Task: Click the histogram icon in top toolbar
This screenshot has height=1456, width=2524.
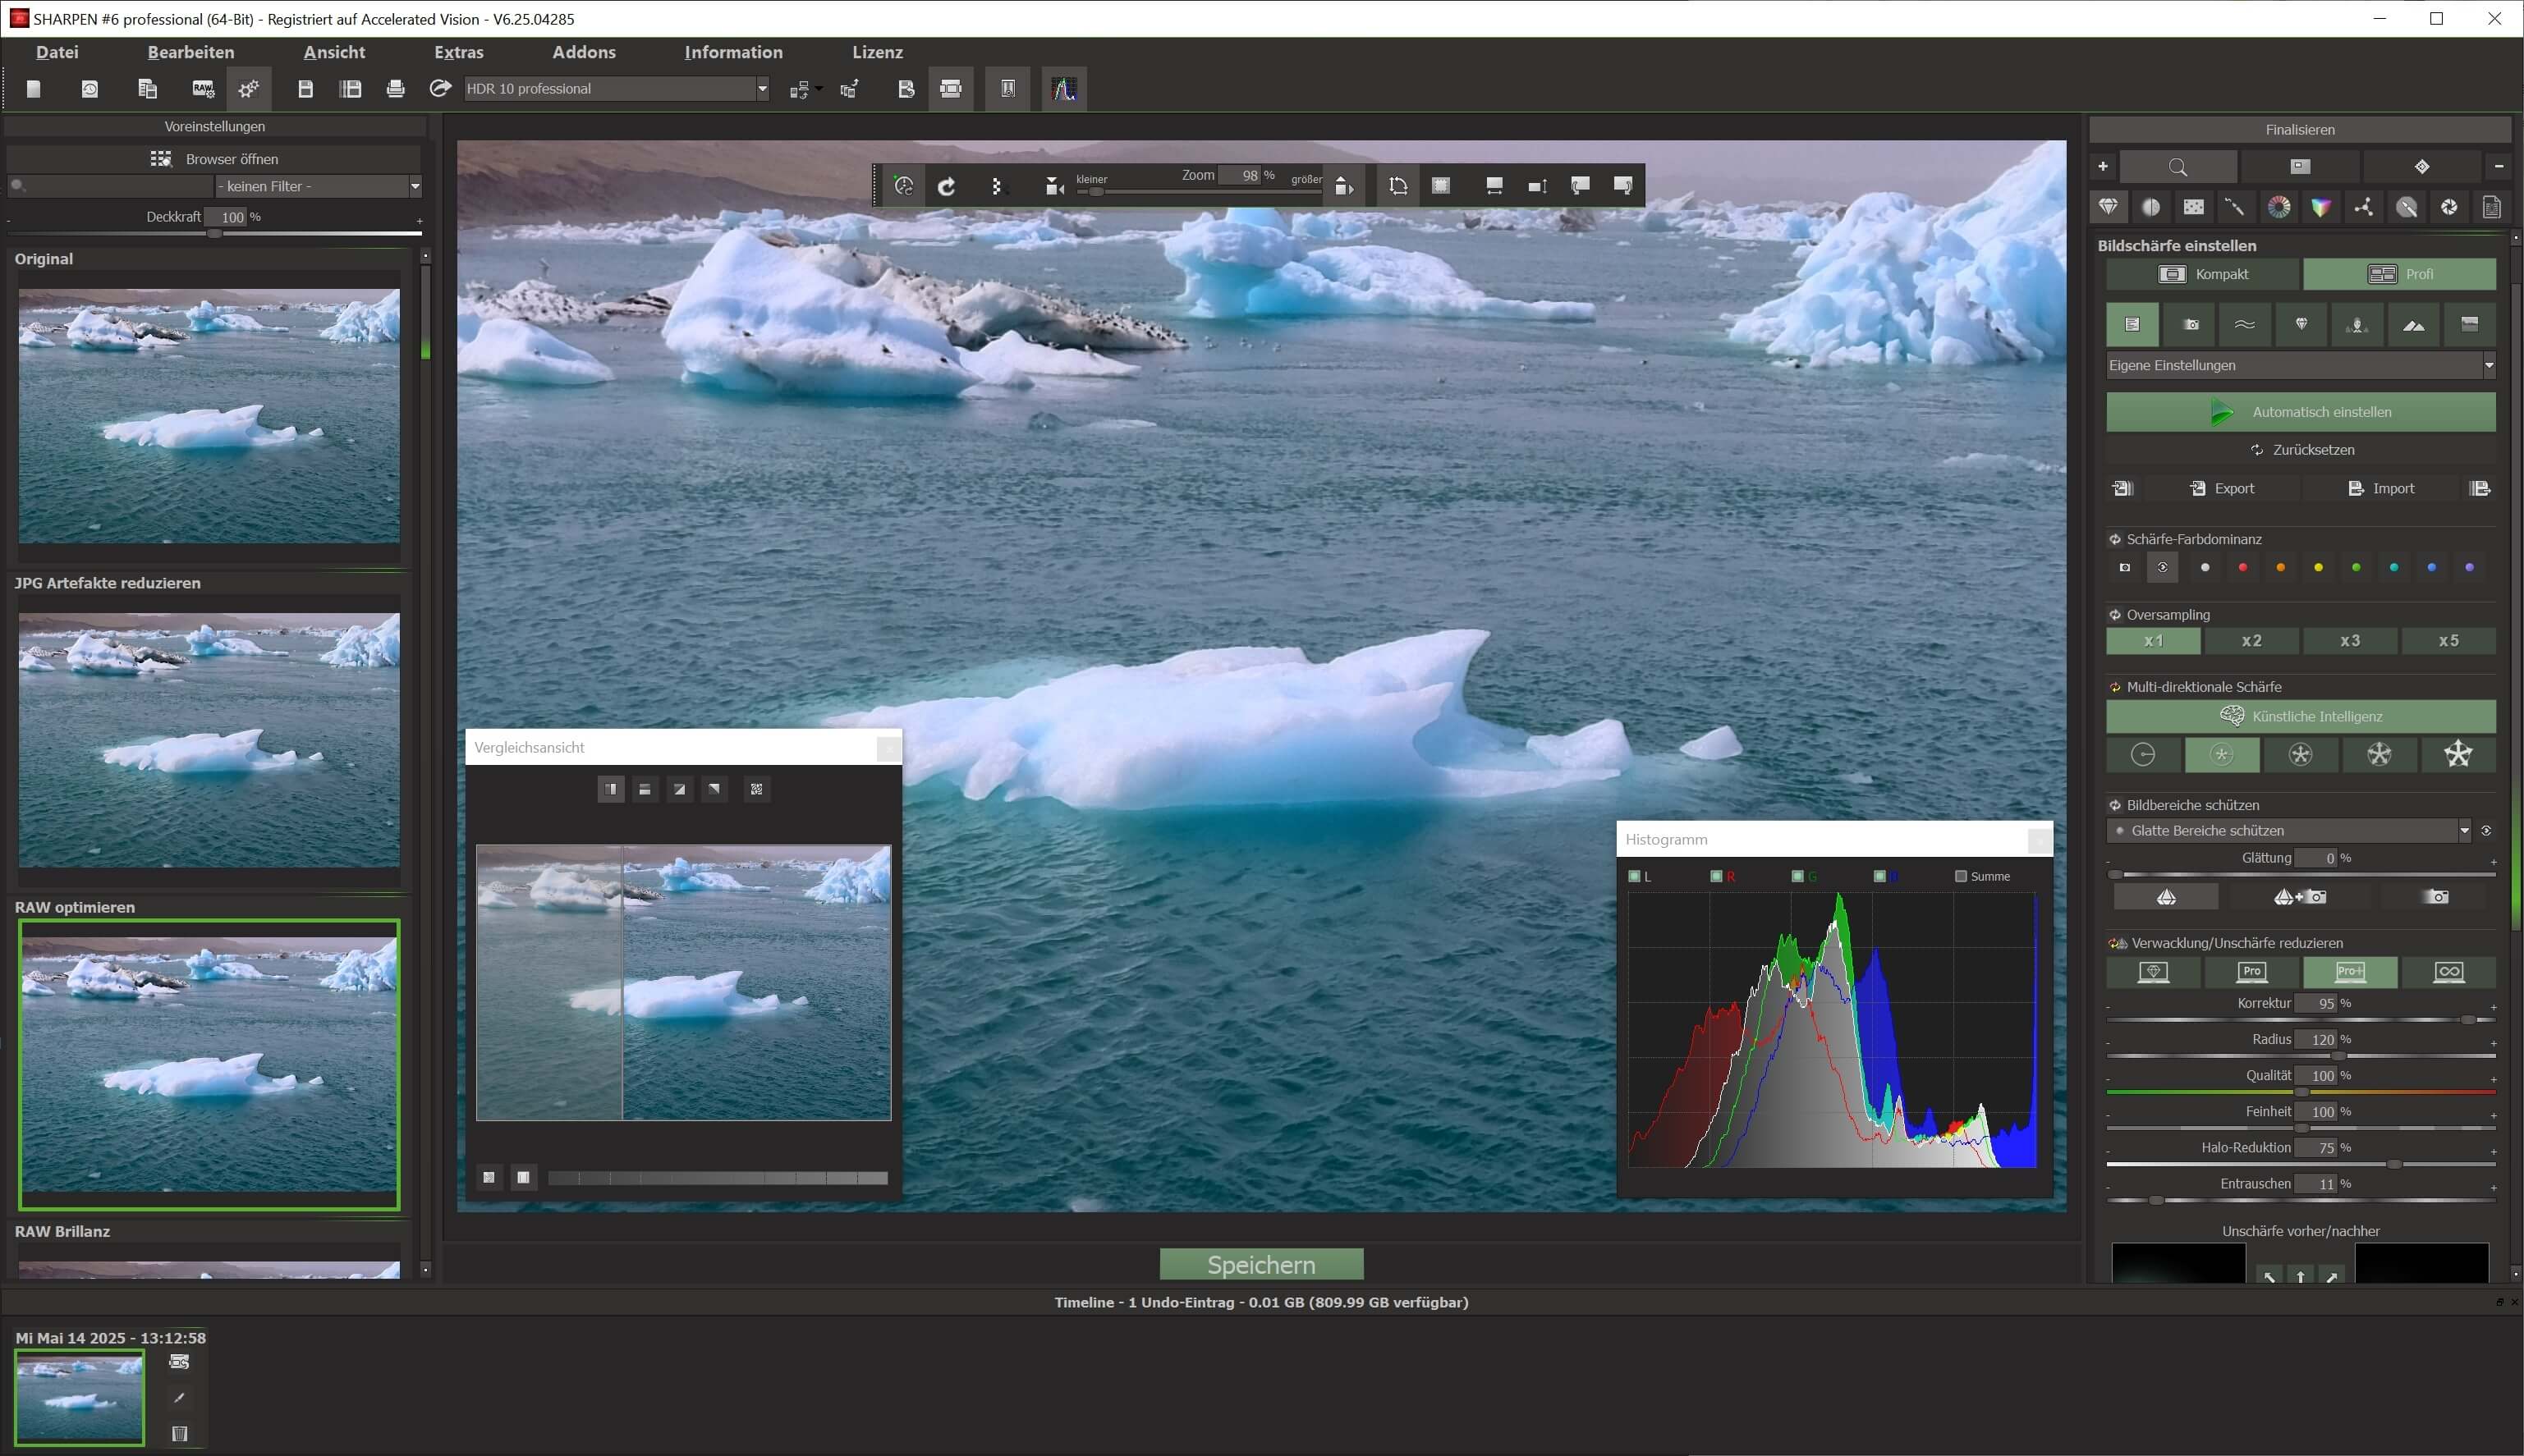Action: [x=1063, y=89]
